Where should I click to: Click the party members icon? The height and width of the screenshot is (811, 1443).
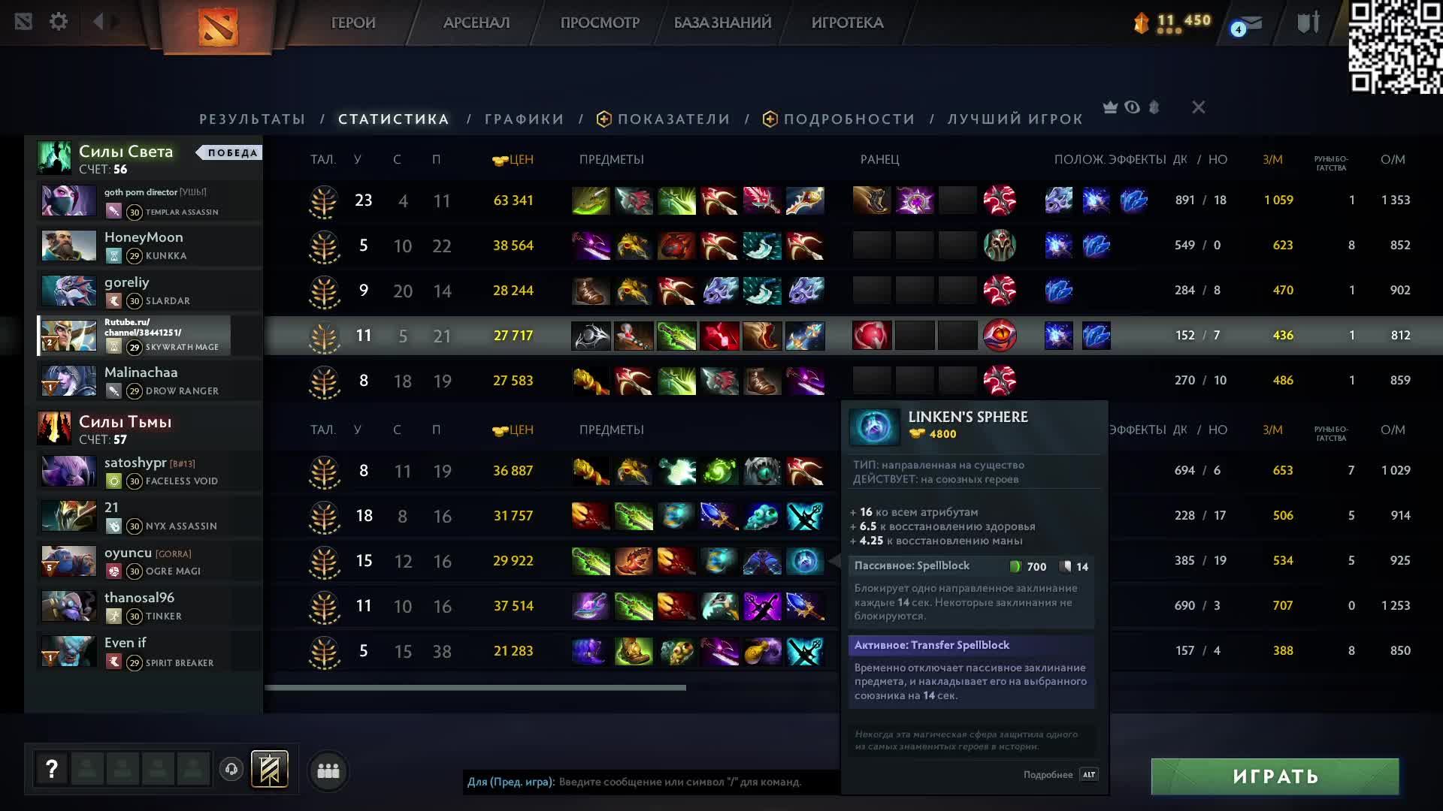click(x=328, y=770)
